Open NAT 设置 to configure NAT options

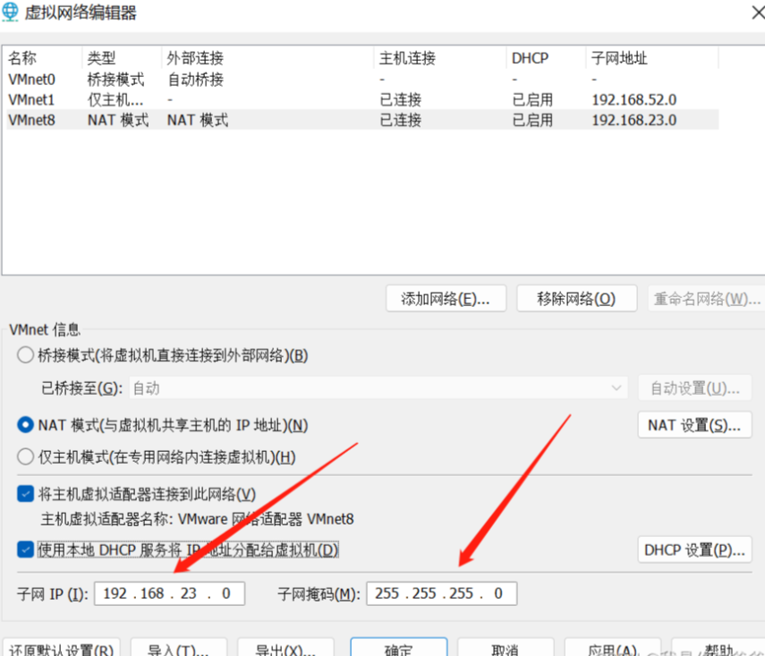[694, 424]
